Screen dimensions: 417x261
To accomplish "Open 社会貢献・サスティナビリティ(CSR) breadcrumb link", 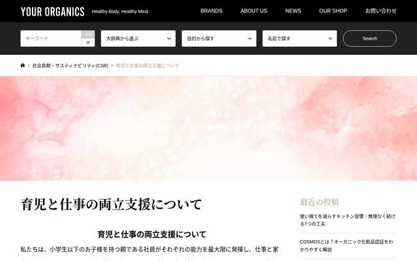I will 70,66.
